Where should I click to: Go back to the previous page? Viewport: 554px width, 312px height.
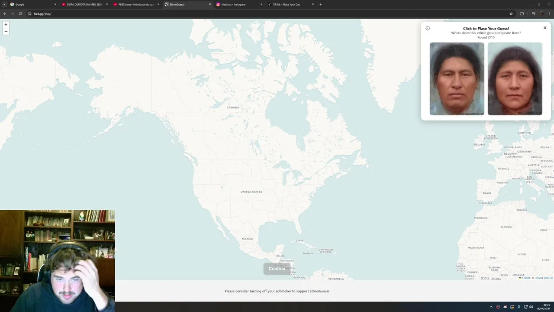5,13
